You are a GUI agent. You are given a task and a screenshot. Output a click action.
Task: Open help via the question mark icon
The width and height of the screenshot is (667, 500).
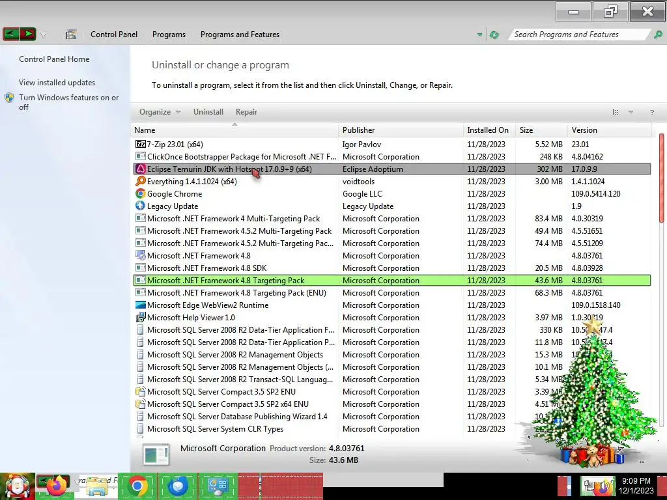(x=651, y=112)
